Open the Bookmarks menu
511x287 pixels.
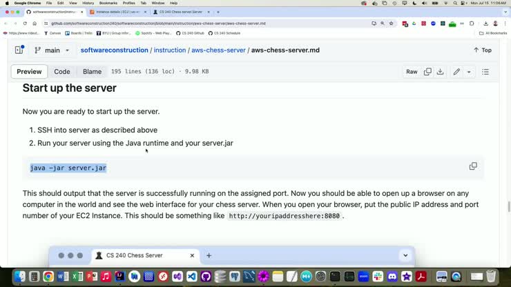click(108, 3)
